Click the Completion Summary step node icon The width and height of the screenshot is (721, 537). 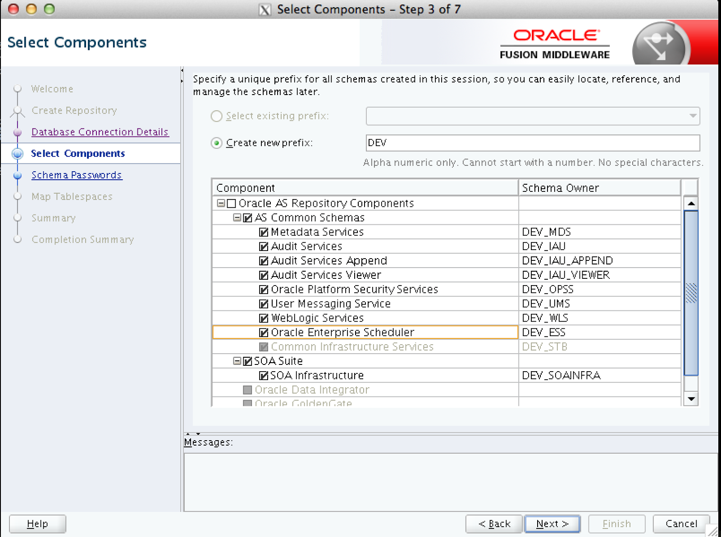click(18, 239)
